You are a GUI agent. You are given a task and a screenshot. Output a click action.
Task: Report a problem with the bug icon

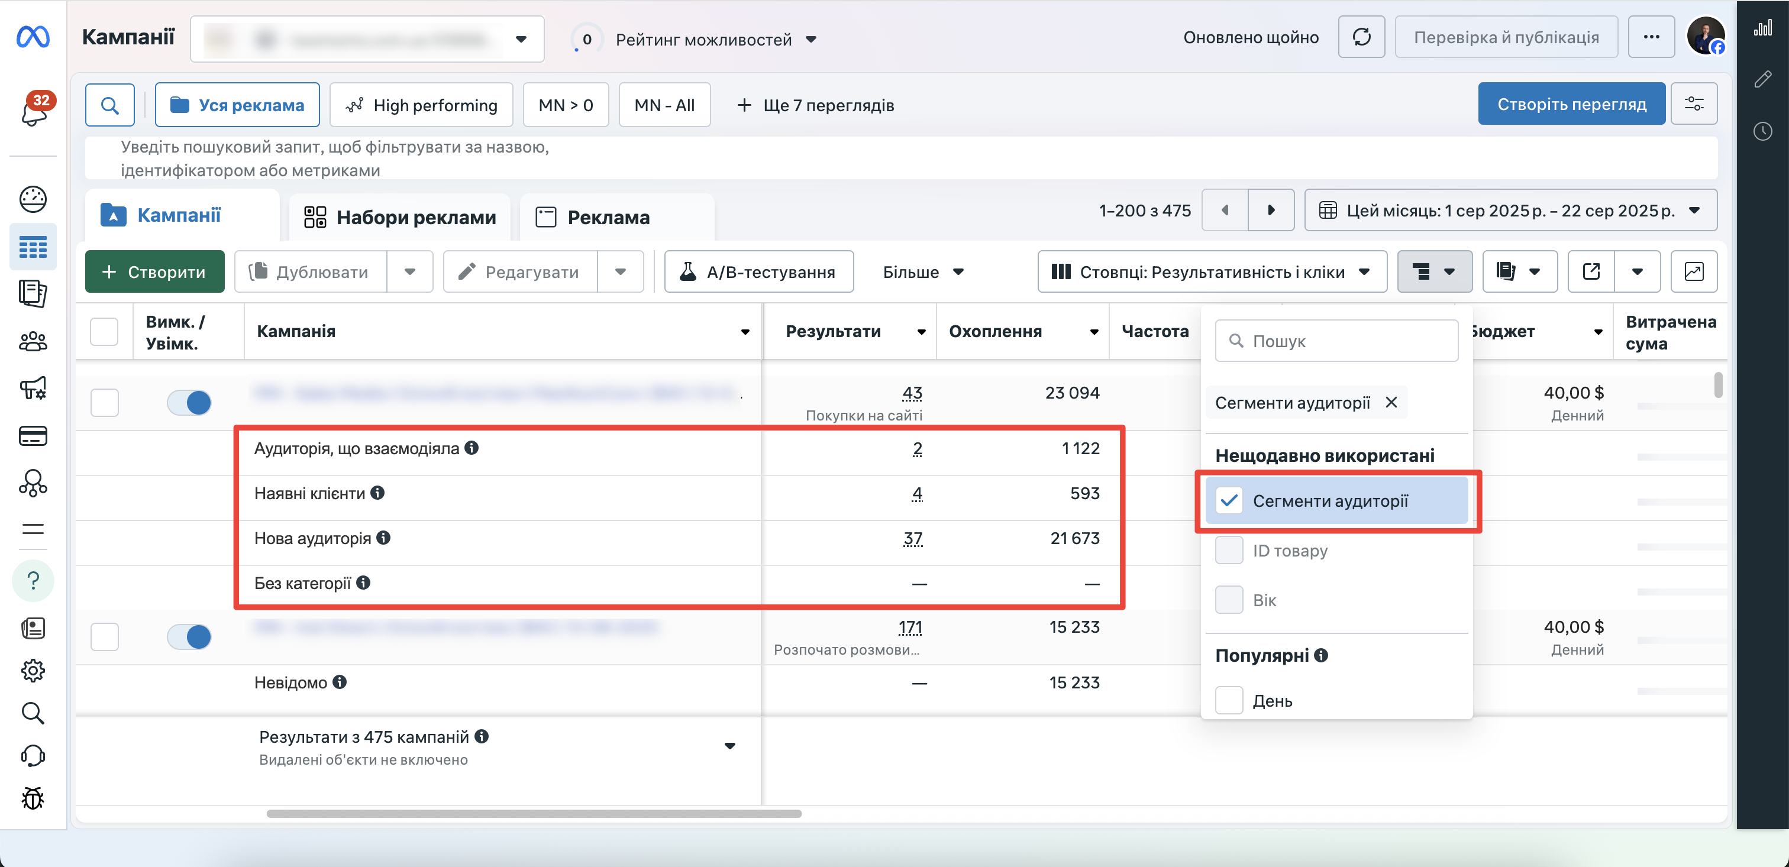(x=33, y=798)
